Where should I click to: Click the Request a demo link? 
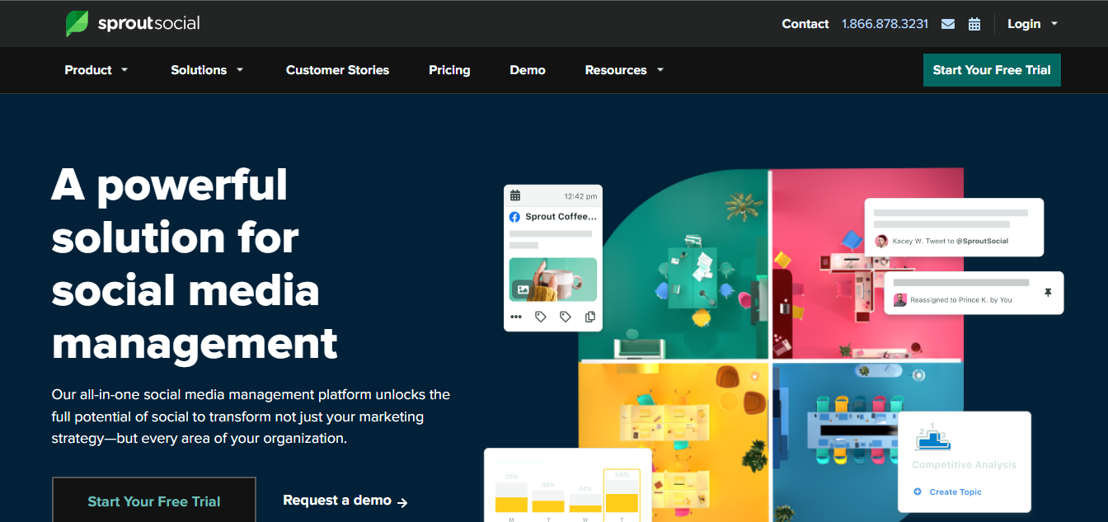click(x=337, y=501)
